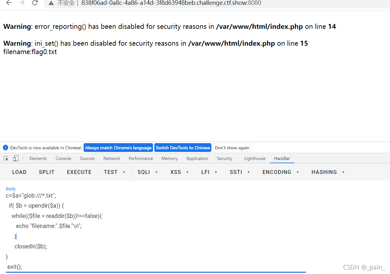
Task: Open the Console tab
Action: [64, 158]
